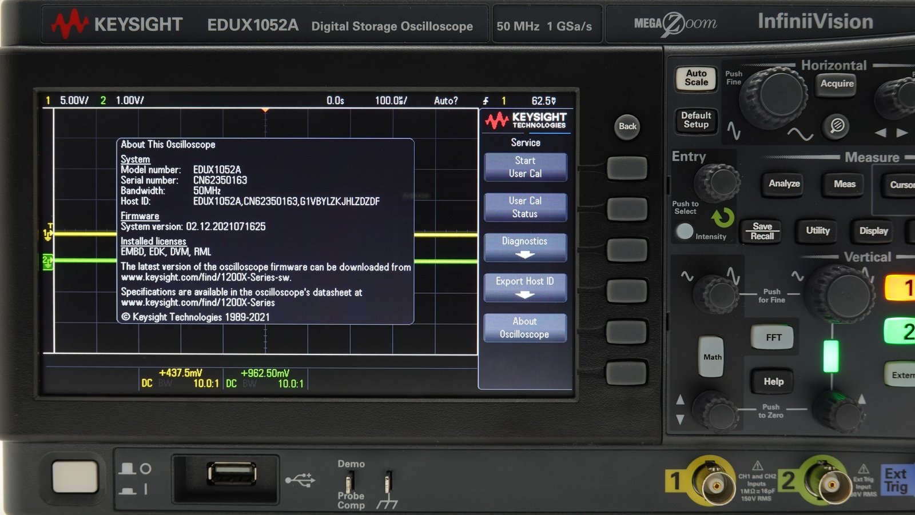Push the channel 1 vertical scale knob
The image size is (915, 515).
tap(717, 293)
